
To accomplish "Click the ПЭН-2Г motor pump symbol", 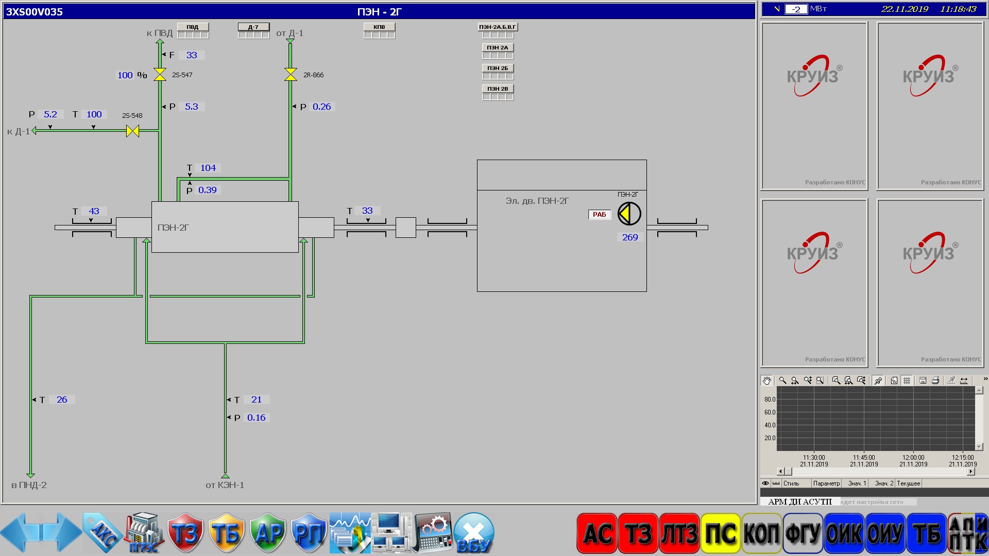I will pos(629,214).
